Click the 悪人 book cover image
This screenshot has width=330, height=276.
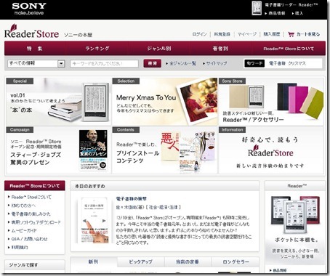pyautogui.click(x=170, y=147)
